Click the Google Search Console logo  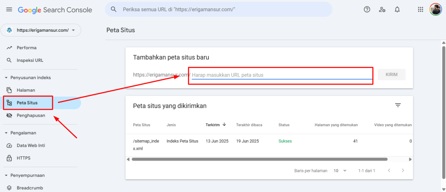tap(55, 10)
